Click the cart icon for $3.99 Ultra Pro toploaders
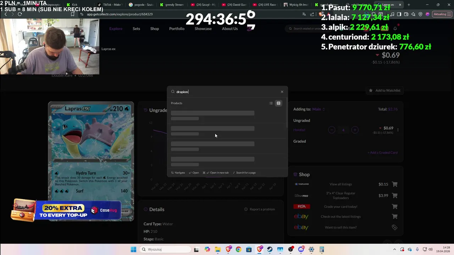The image size is (454, 255). pos(395,195)
